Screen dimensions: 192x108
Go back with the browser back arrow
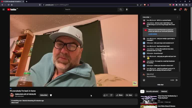click(2, 5)
